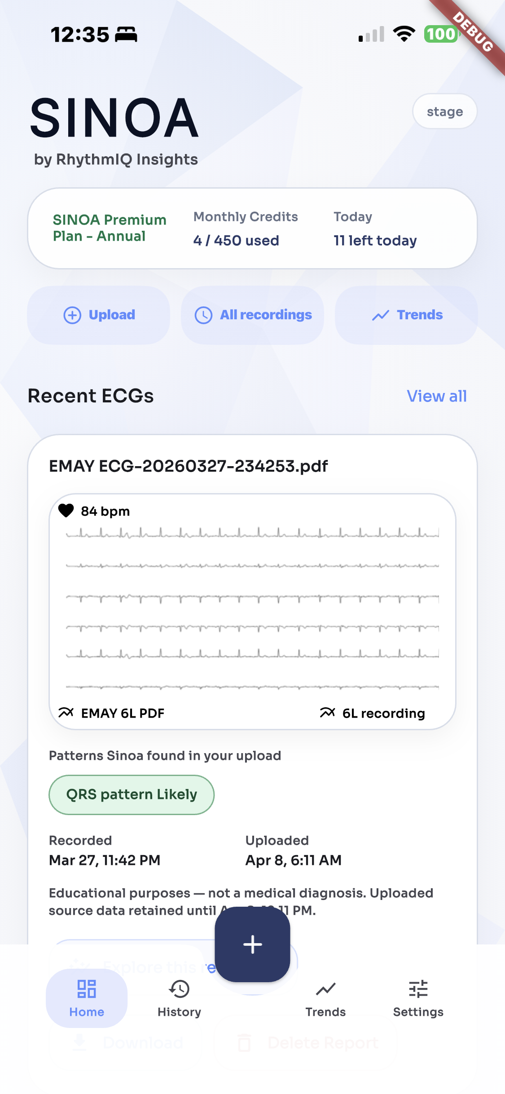Image resolution: width=505 pixels, height=1094 pixels.
Task: Open the EMAY ECG-20260327-234253.pdf title
Action: pyautogui.click(x=188, y=466)
